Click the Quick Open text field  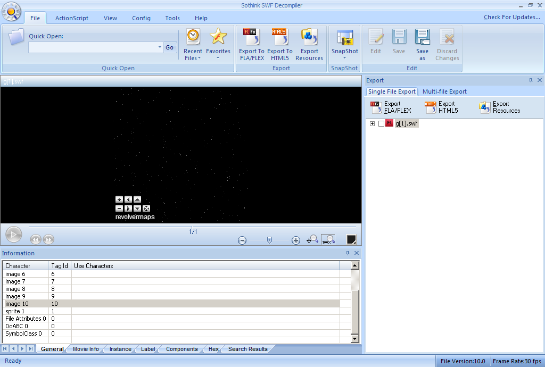pyautogui.click(x=93, y=47)
